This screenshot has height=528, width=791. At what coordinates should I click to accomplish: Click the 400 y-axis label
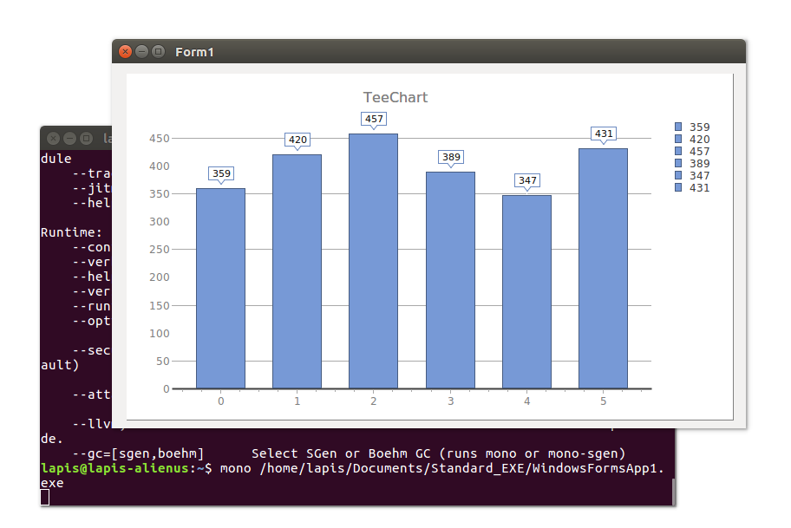coord(160,166)
